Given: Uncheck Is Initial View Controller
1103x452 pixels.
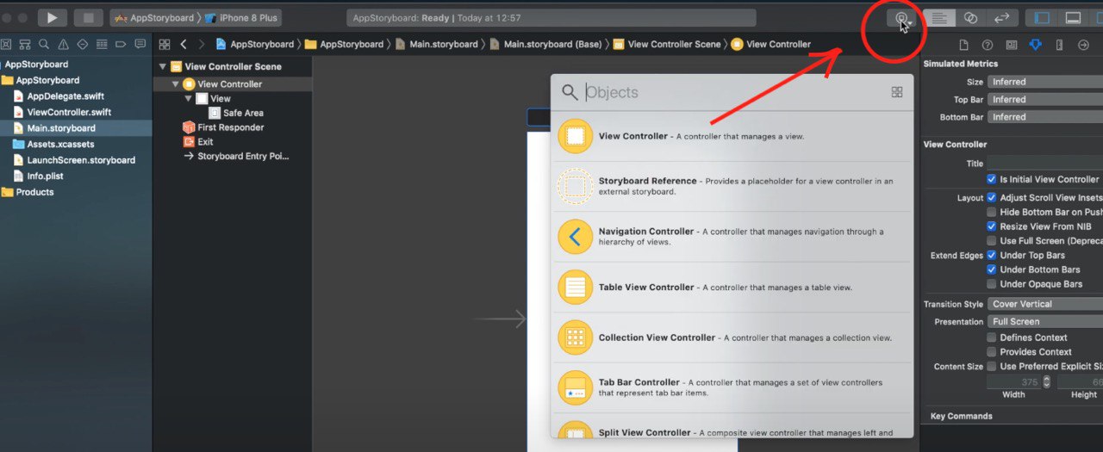Looking at the screenshot, I should [992, 179].
